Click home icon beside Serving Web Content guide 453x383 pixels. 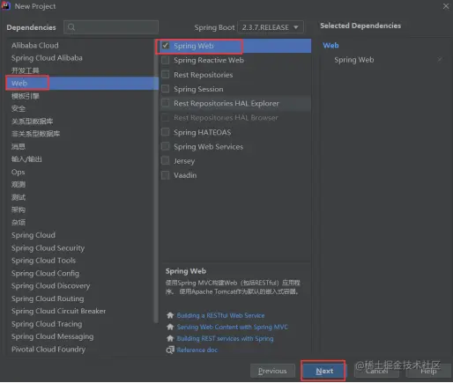click(170, 327)
